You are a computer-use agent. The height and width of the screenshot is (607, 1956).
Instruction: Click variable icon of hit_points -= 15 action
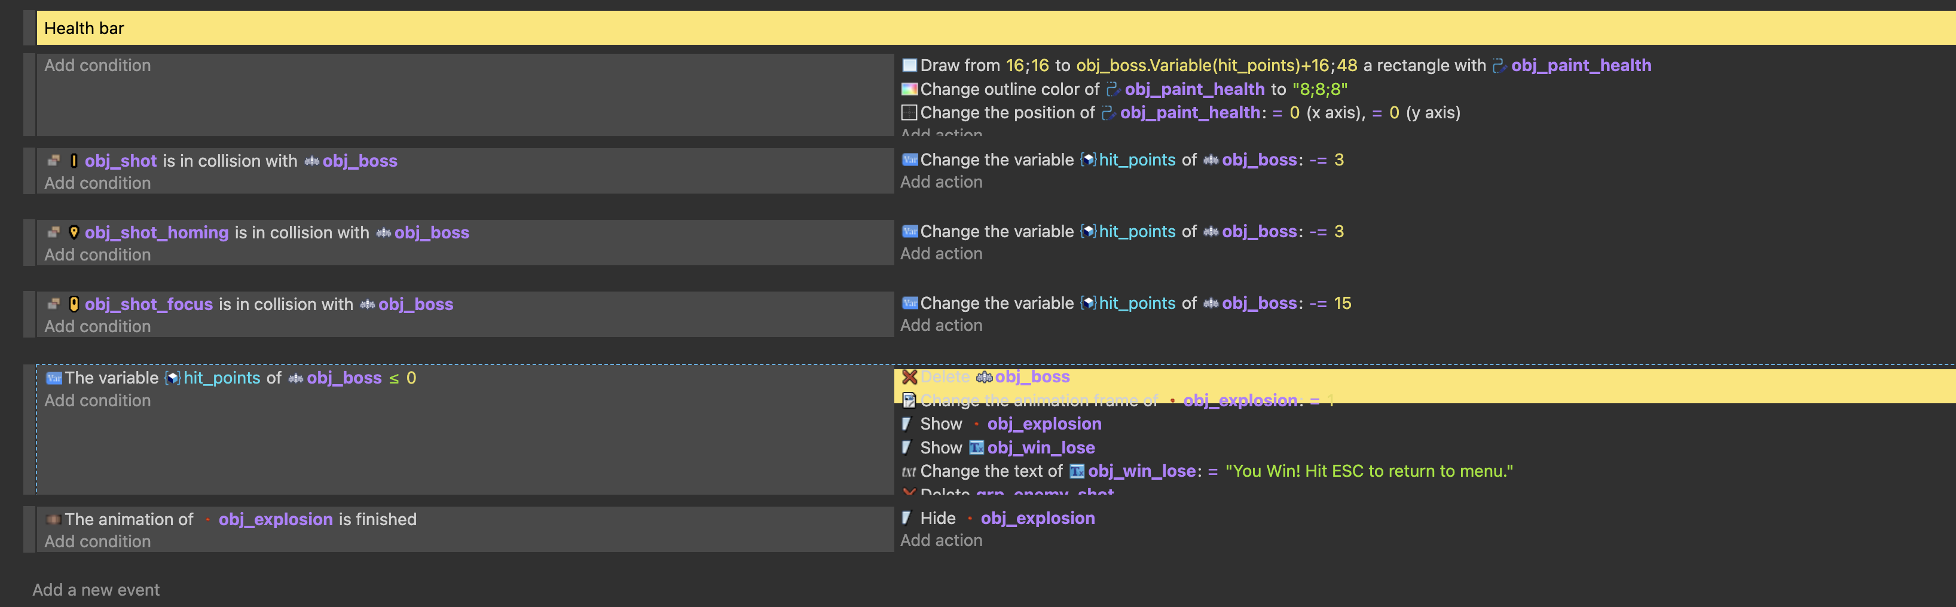(x=909, y=303)
